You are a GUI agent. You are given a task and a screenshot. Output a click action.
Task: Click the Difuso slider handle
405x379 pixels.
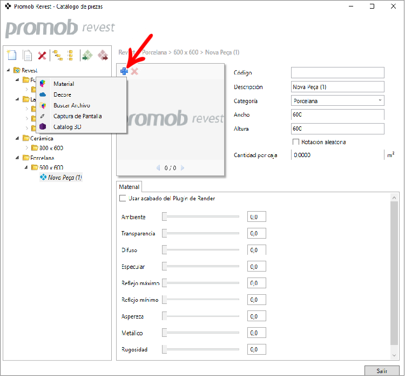tap(165, 249)
